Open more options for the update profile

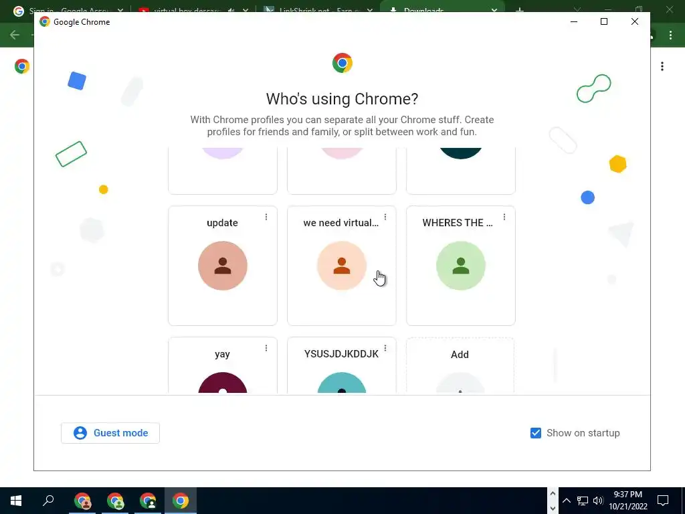point(266,217)
